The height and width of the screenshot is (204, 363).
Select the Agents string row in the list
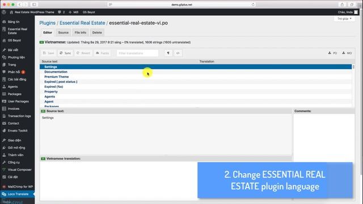[196, 97]
